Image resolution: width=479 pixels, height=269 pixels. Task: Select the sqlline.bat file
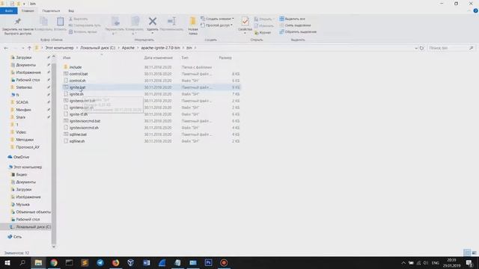(x=78, y=134)
